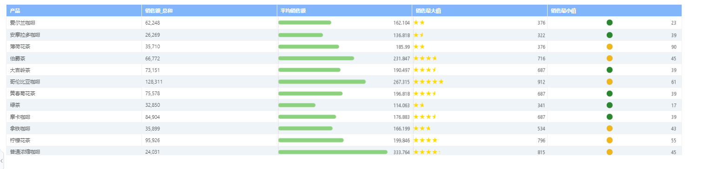Click the five-star rating for 哥伦比亚咖啡
The height and width of the screenshot is (169, 703).
(428, 82)
